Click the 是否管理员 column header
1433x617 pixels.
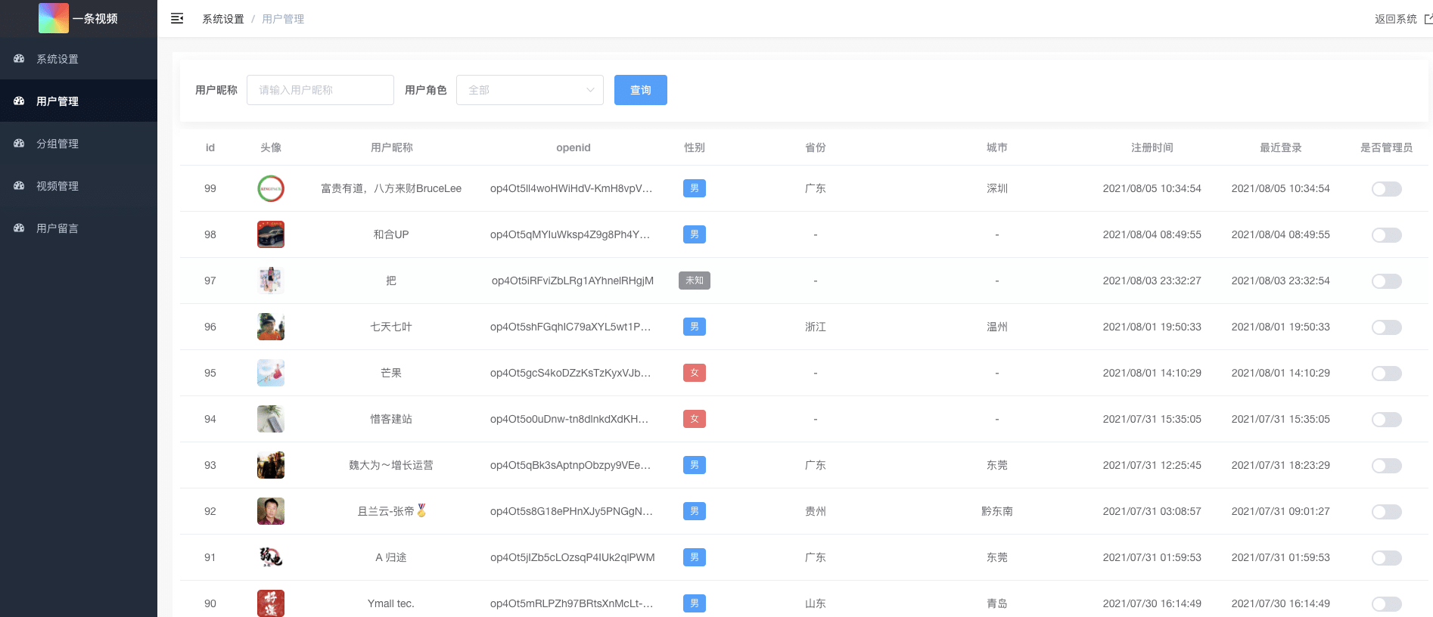coord(1387,147)
